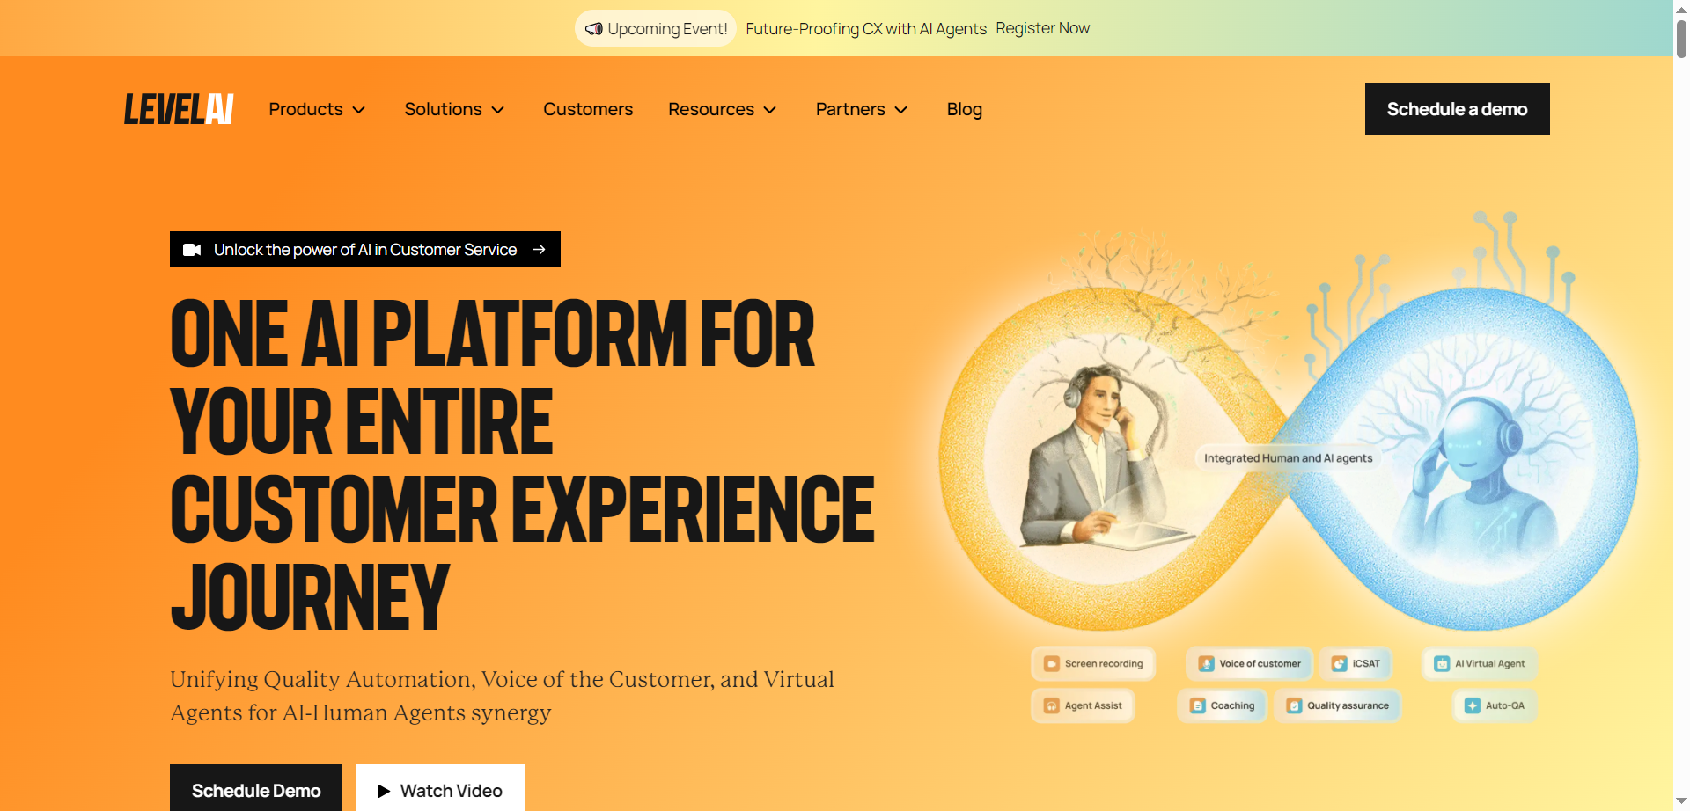Click the AI Virtual Agent icon
The width and height of the screenshot is (1690, 811).
(x=1442, y=664)
